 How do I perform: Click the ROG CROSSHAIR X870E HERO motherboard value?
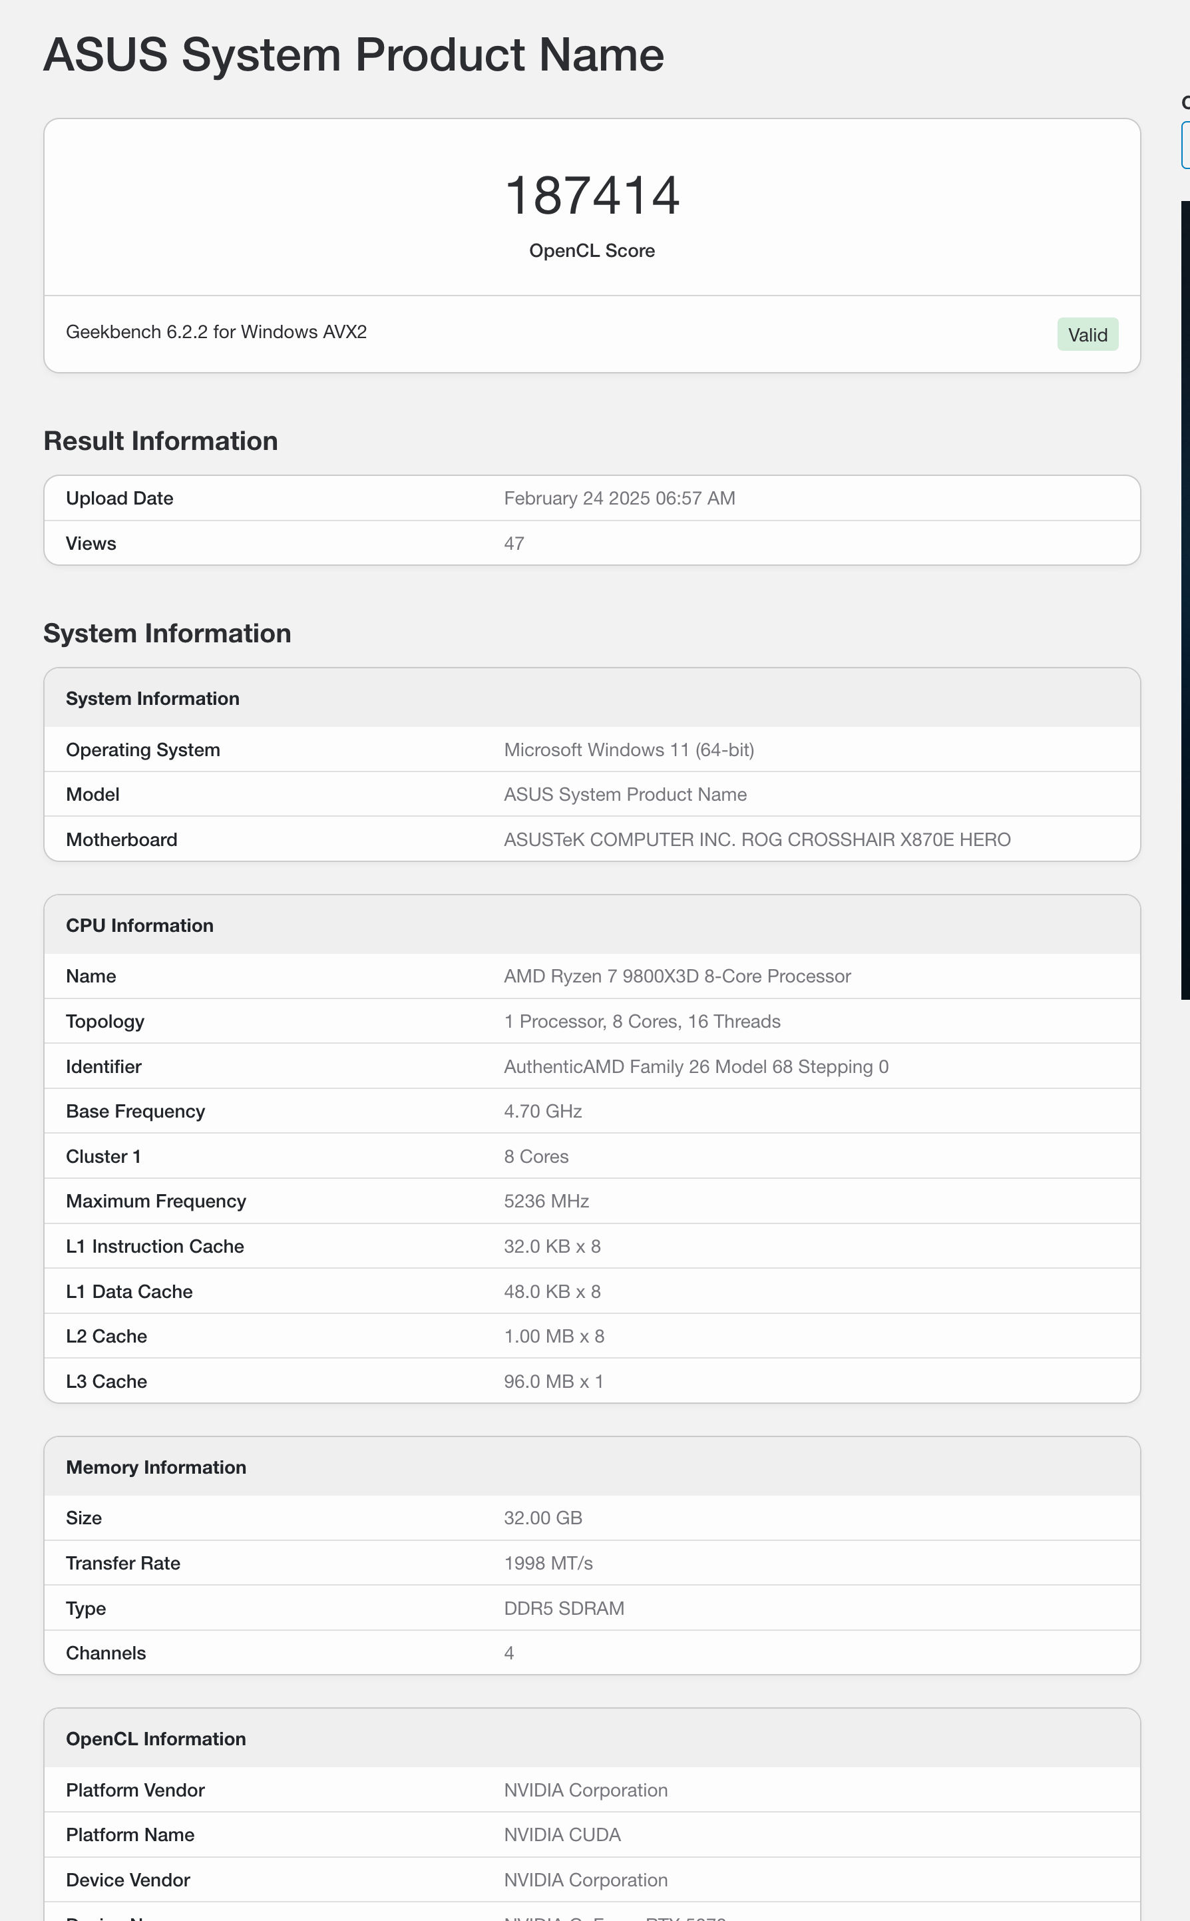(x=757, y=840)
